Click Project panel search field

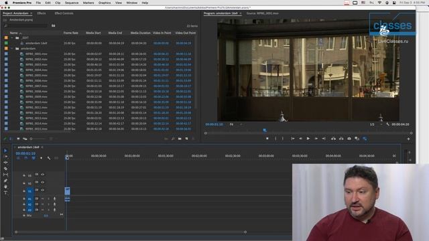26,26
